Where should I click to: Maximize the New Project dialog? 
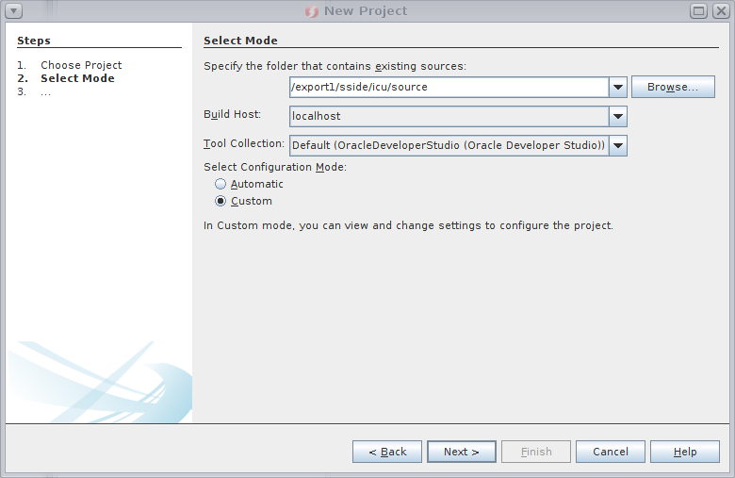[699, 11]
